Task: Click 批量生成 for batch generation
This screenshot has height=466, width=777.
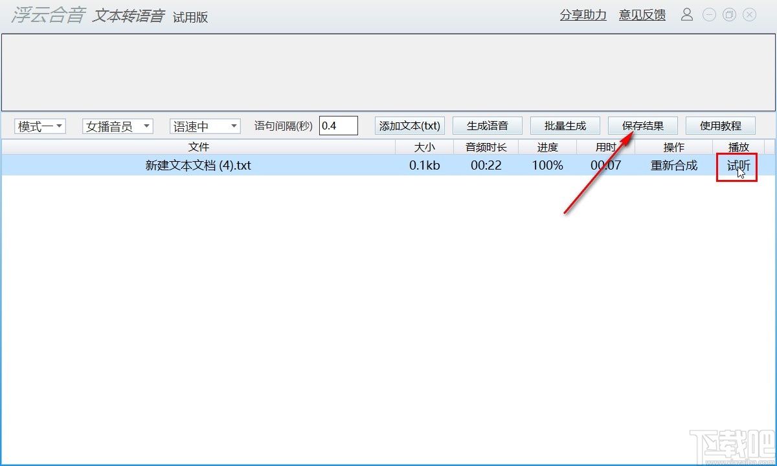Action: click(x=565, y=125)
